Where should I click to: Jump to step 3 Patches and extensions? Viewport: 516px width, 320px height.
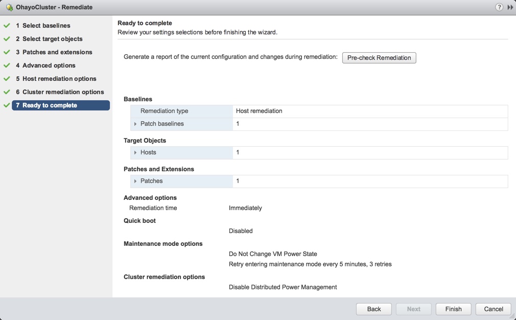[x=57, y=52]
